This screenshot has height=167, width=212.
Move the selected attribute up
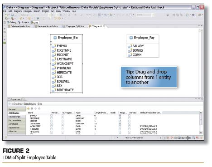pos(36,108)
